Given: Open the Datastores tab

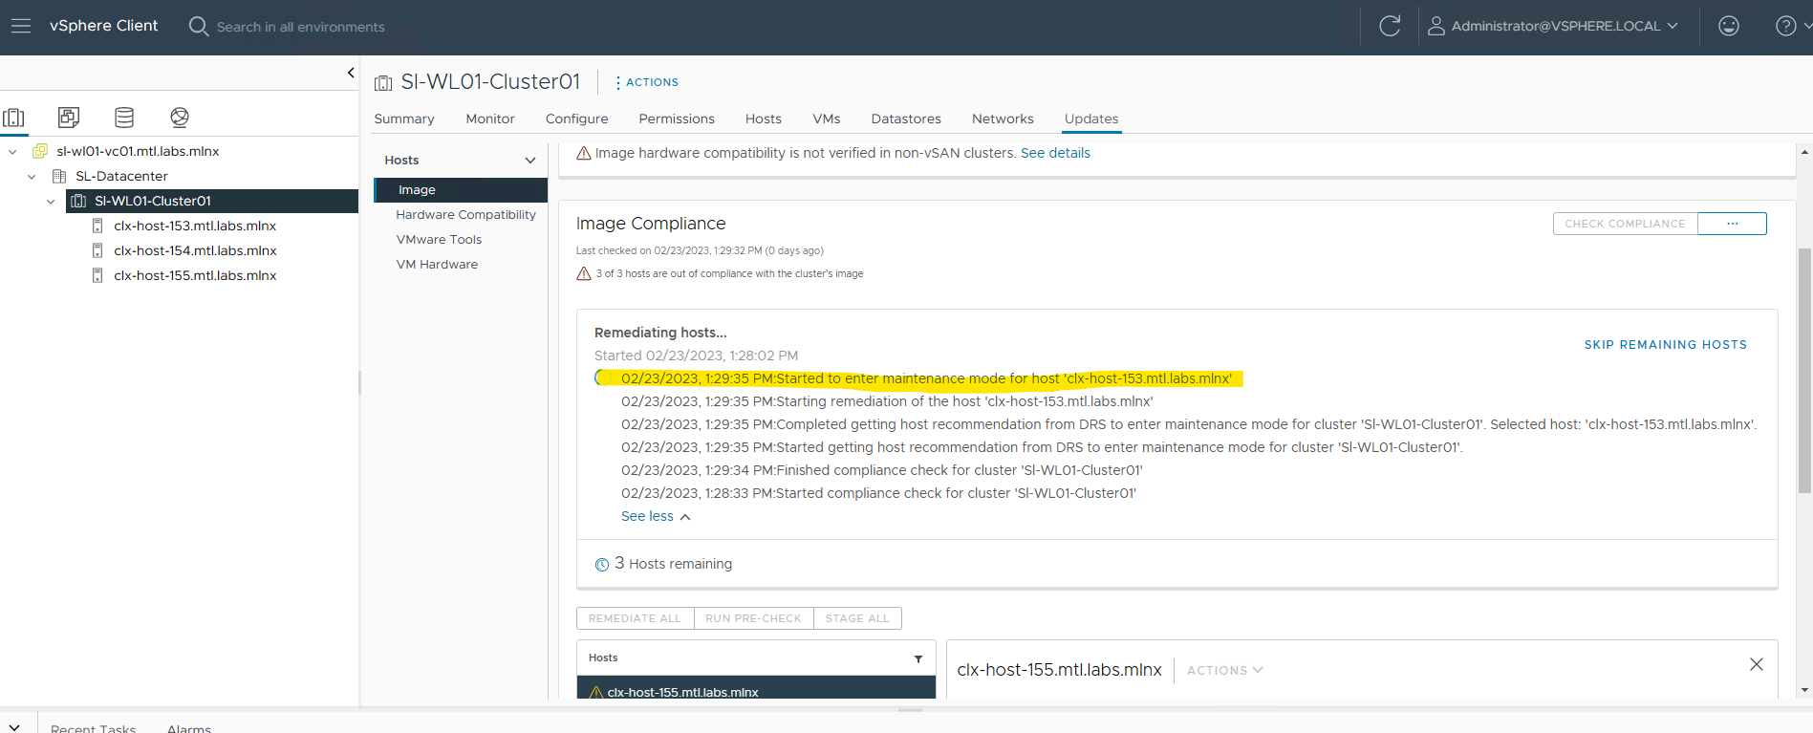Looking at the screenshot, I should [906, 119].
